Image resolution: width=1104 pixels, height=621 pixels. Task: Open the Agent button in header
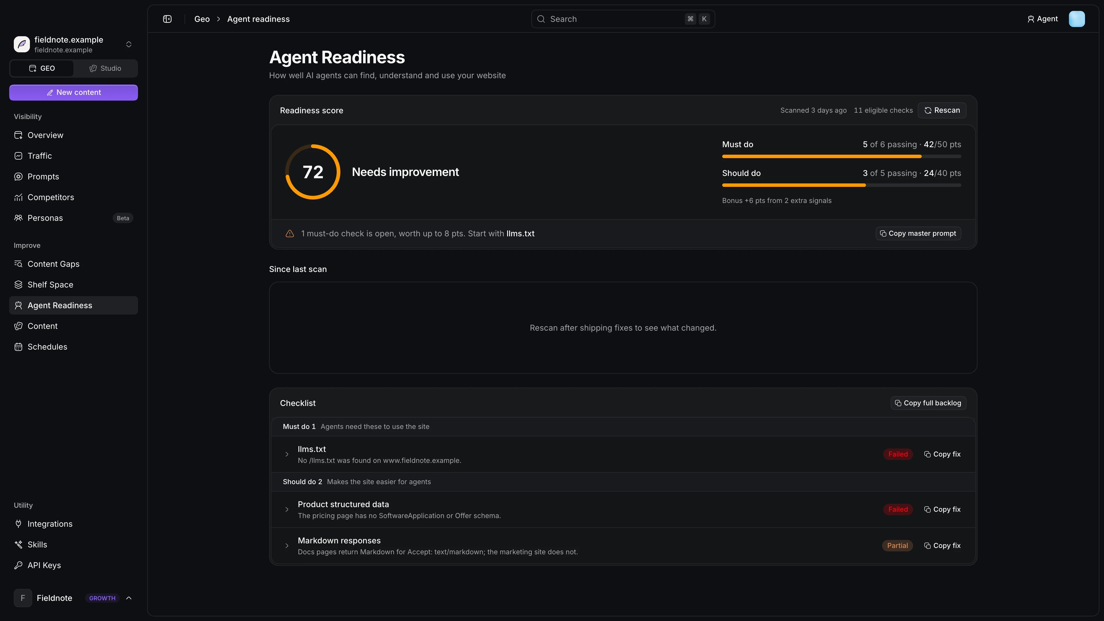[1042, 19]
